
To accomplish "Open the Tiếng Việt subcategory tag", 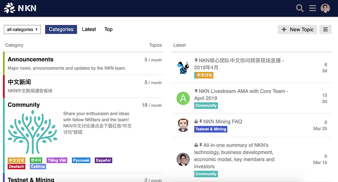I will (57, 160).
